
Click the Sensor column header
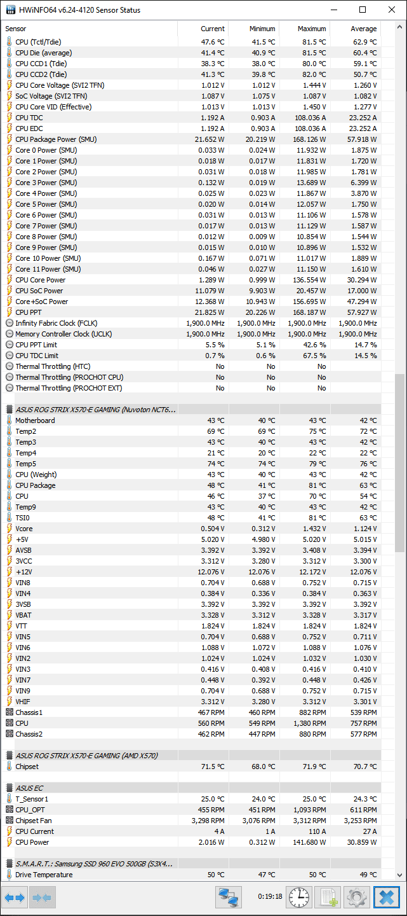point(89,29)
